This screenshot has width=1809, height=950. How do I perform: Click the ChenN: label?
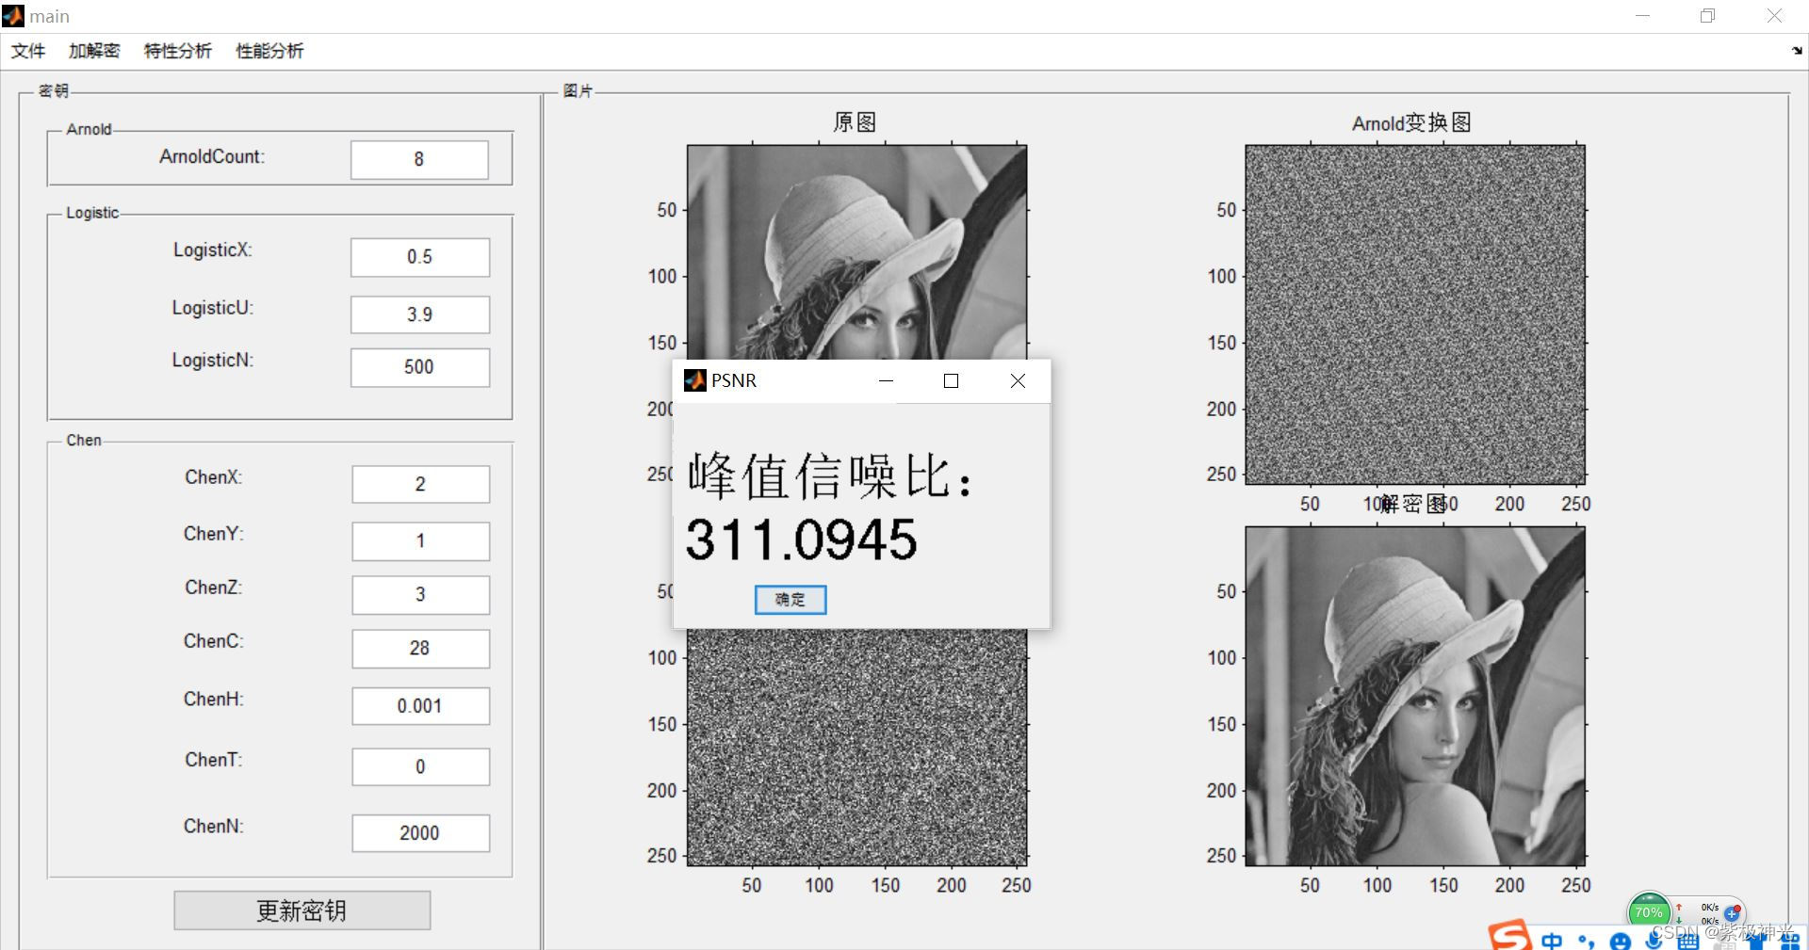214,826
